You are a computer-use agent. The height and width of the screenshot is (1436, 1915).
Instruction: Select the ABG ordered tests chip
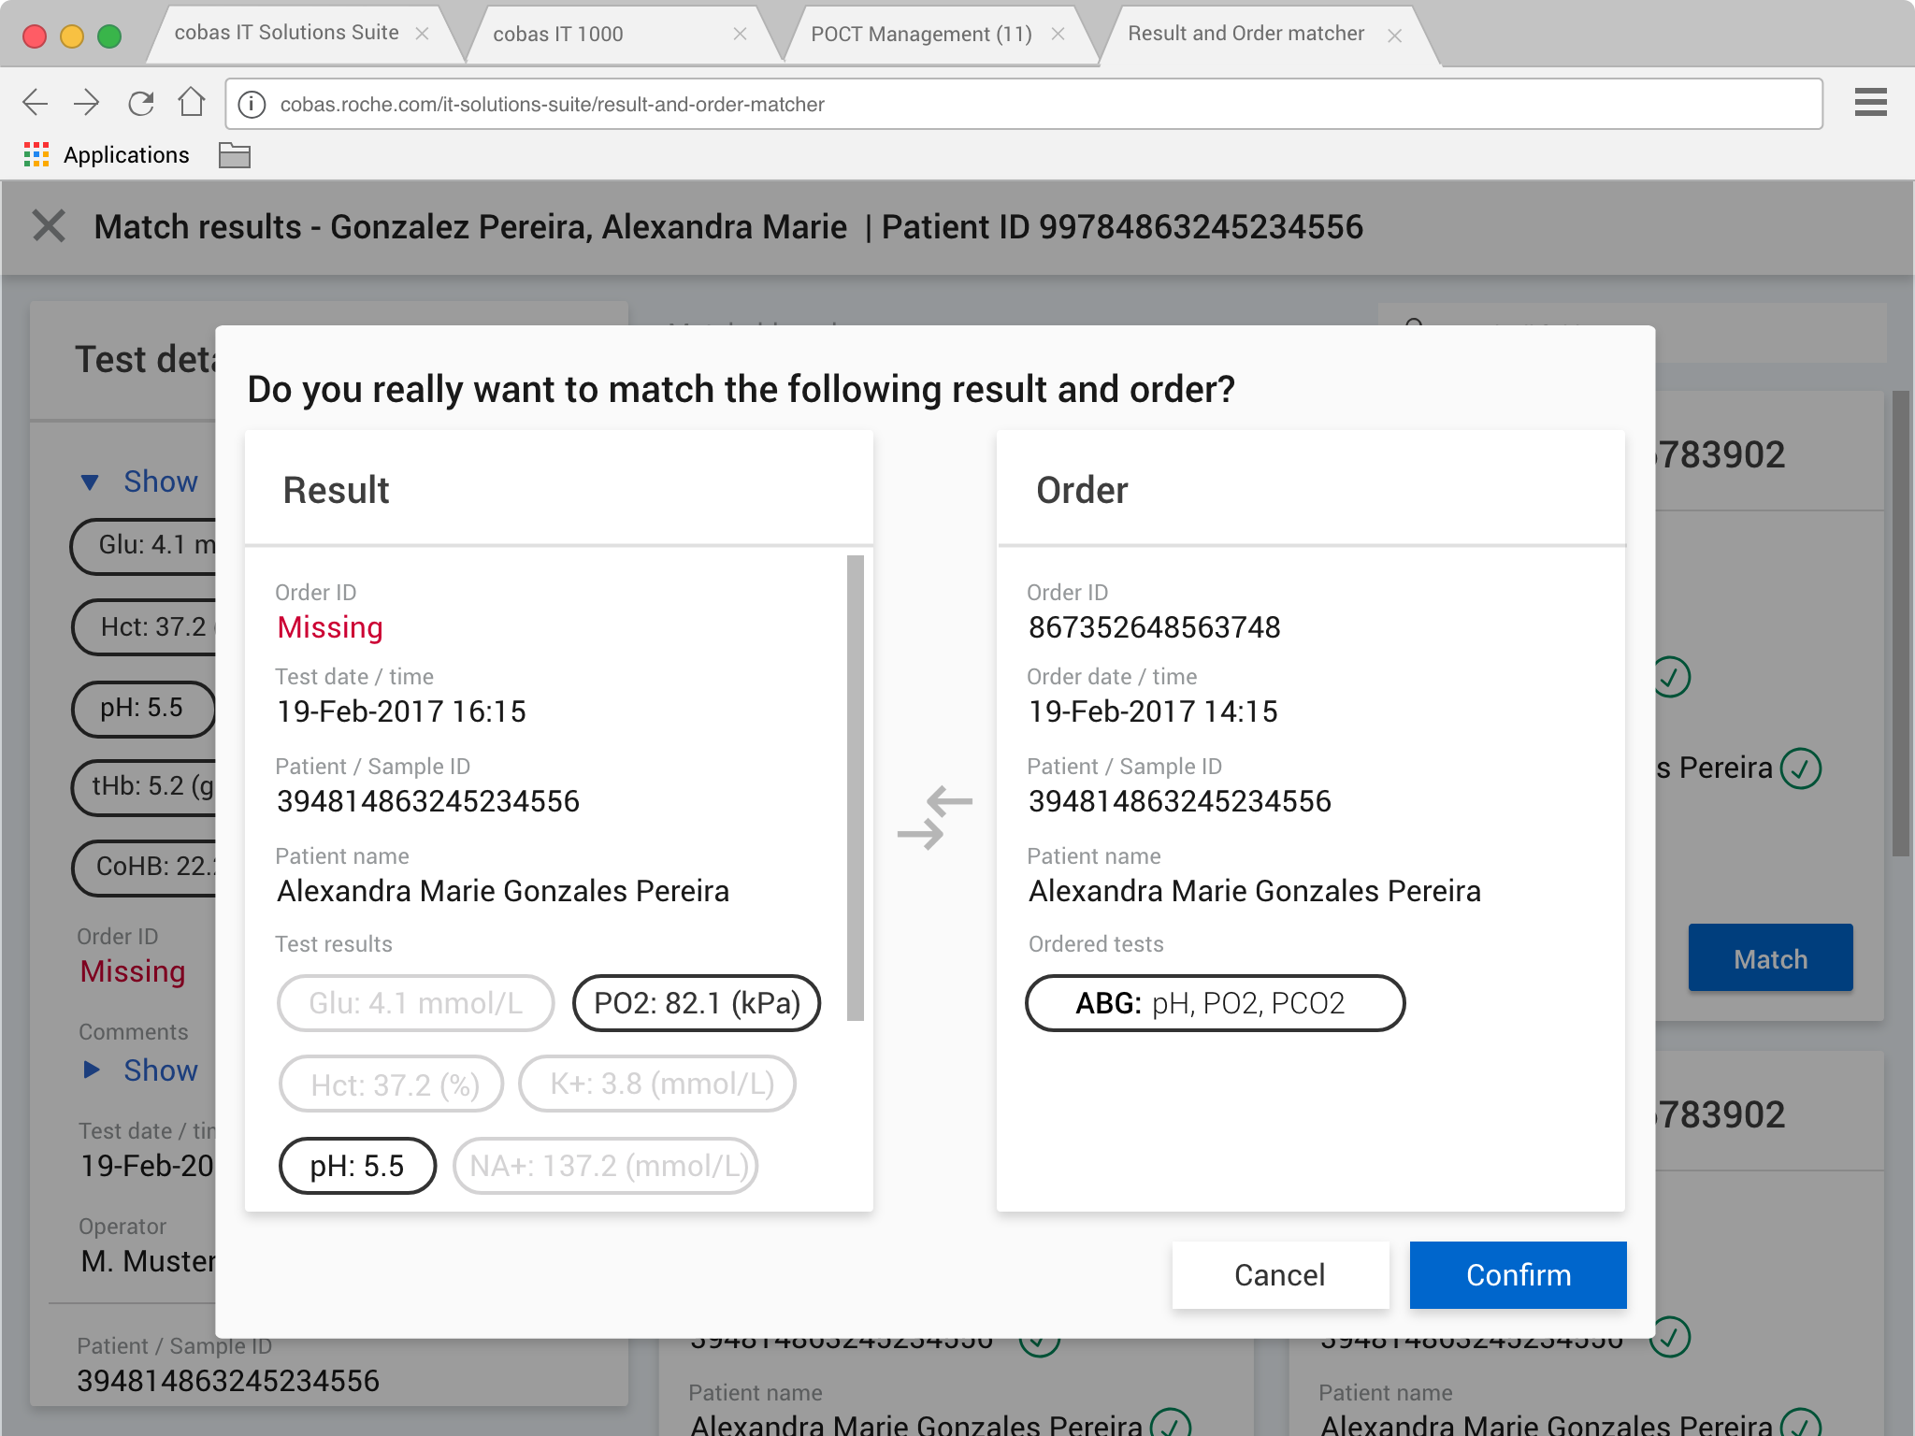click(x=1215, y=1003)
